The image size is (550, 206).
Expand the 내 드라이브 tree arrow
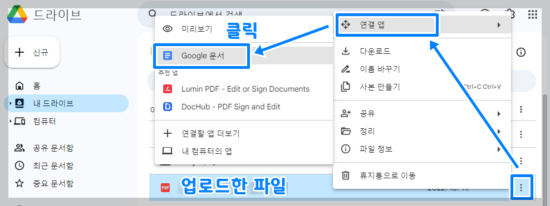pos(11,103)
